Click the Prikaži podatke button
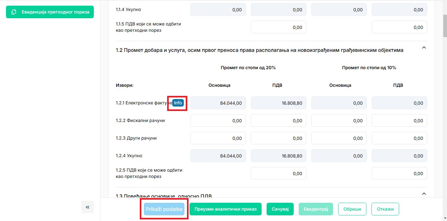The image size is (447, 221). coord(164,209)
